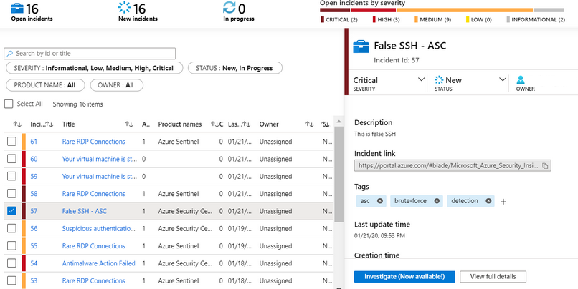Check the box for incident 58
The height and width of the screenshot is (289, 578).
pyautogui.click(x=11, y=193)
